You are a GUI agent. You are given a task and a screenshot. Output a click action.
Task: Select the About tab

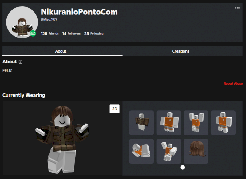61,51
